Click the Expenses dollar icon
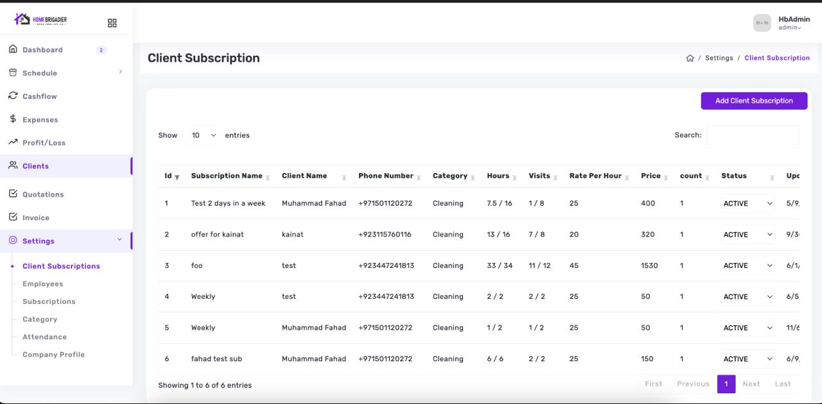Image resolution: width=822 pixels, height=404 pixels. pos(13,119)
